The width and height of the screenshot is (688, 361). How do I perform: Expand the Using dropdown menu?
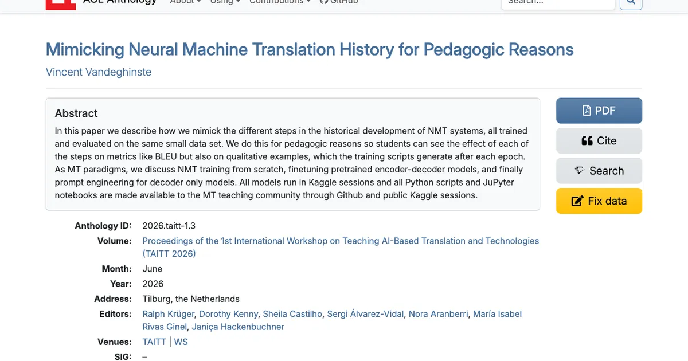(x=225, y=3)
